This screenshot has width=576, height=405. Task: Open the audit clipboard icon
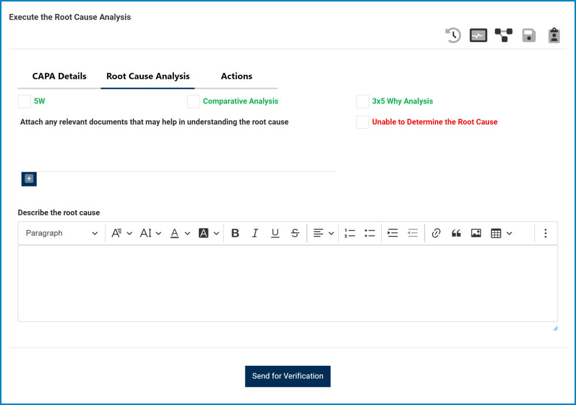coord(554,35)
